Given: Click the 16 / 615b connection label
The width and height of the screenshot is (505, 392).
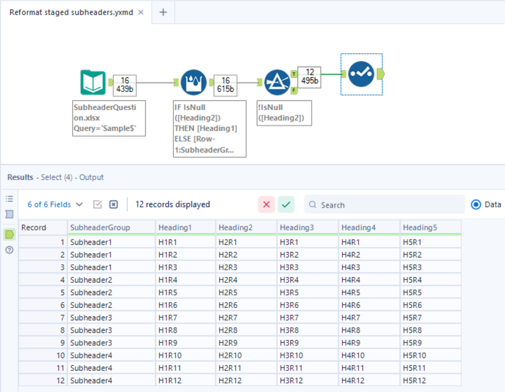Looking at the screenshot, I should tap(225, 85).
